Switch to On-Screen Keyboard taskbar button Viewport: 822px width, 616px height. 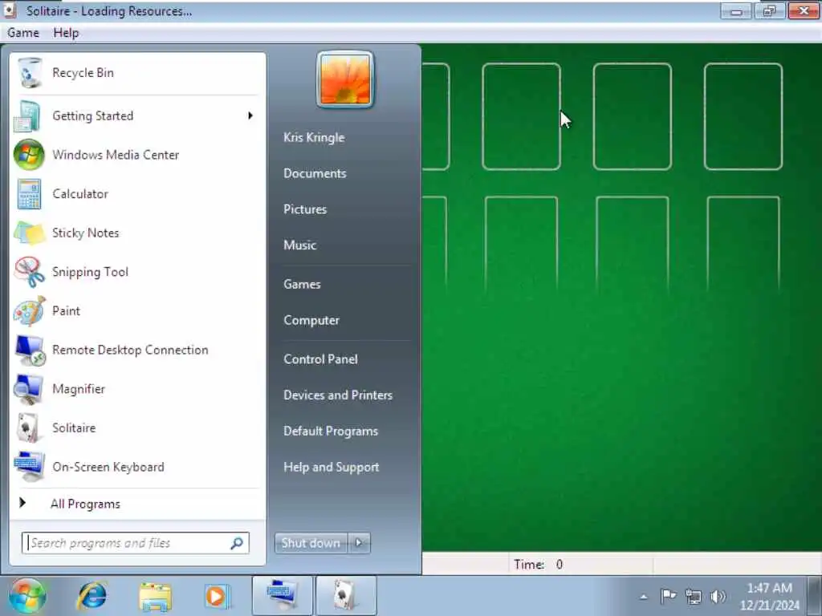pos(283,596)
